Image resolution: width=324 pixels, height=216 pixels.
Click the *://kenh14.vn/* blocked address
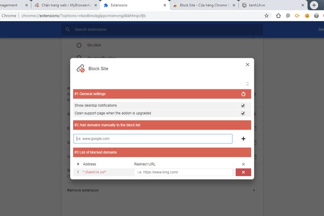pos(94,172)
